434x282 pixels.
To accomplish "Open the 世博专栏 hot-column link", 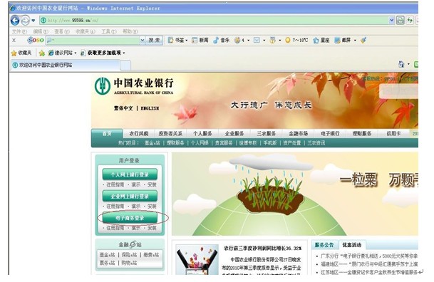I will click(x=248, y=143).
